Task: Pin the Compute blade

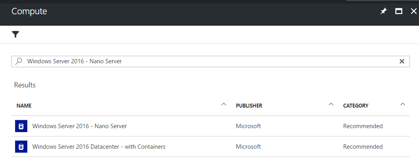Action: pos(383,11)
